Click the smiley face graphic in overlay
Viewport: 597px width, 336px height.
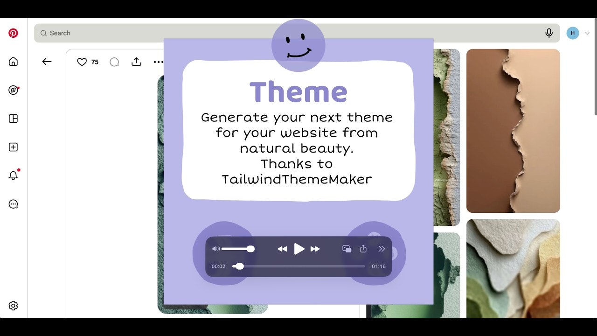[298, 45]
